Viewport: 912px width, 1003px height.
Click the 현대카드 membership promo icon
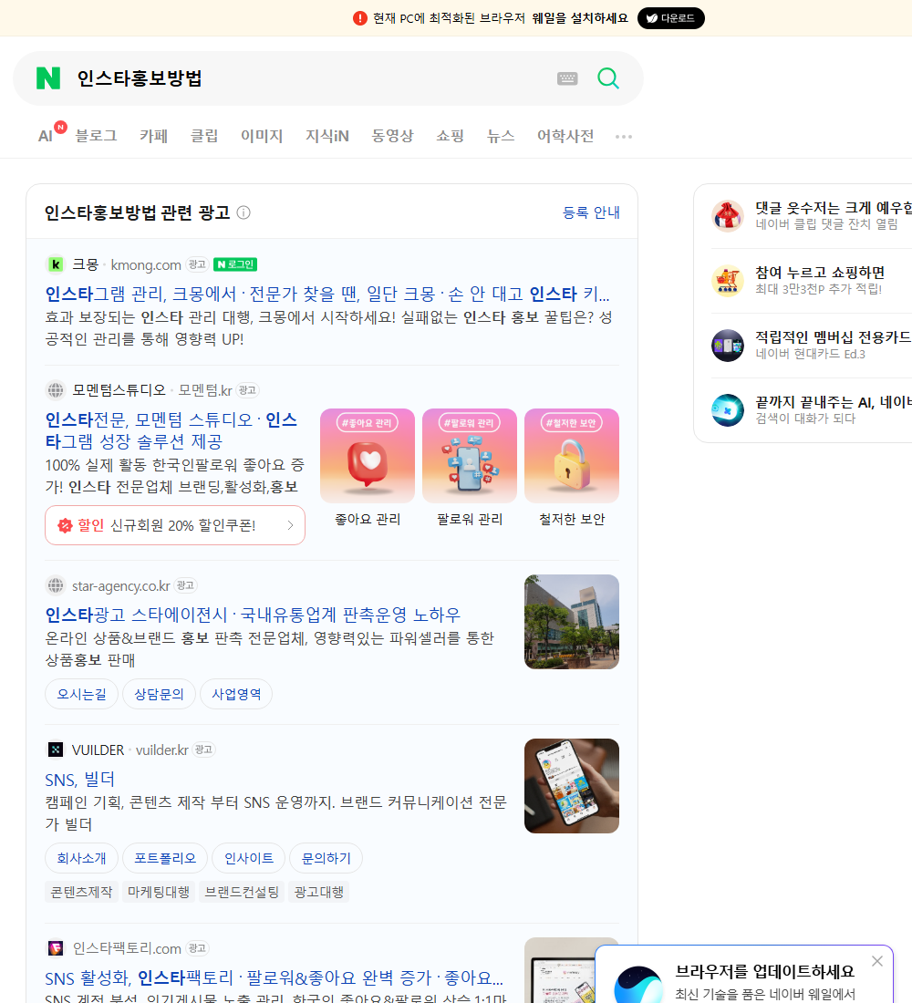tap(728, 346)
